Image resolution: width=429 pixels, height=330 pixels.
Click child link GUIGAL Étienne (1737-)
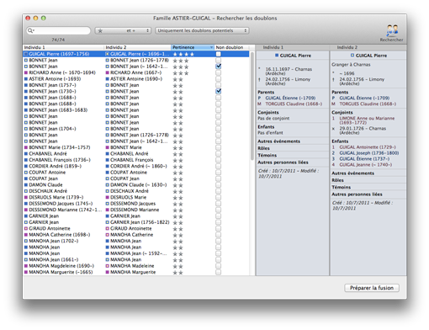[364, 159]
